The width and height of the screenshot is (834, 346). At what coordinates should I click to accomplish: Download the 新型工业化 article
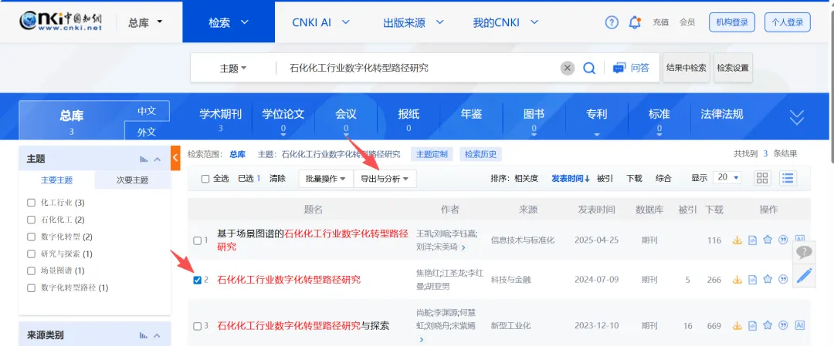point(737,325)
